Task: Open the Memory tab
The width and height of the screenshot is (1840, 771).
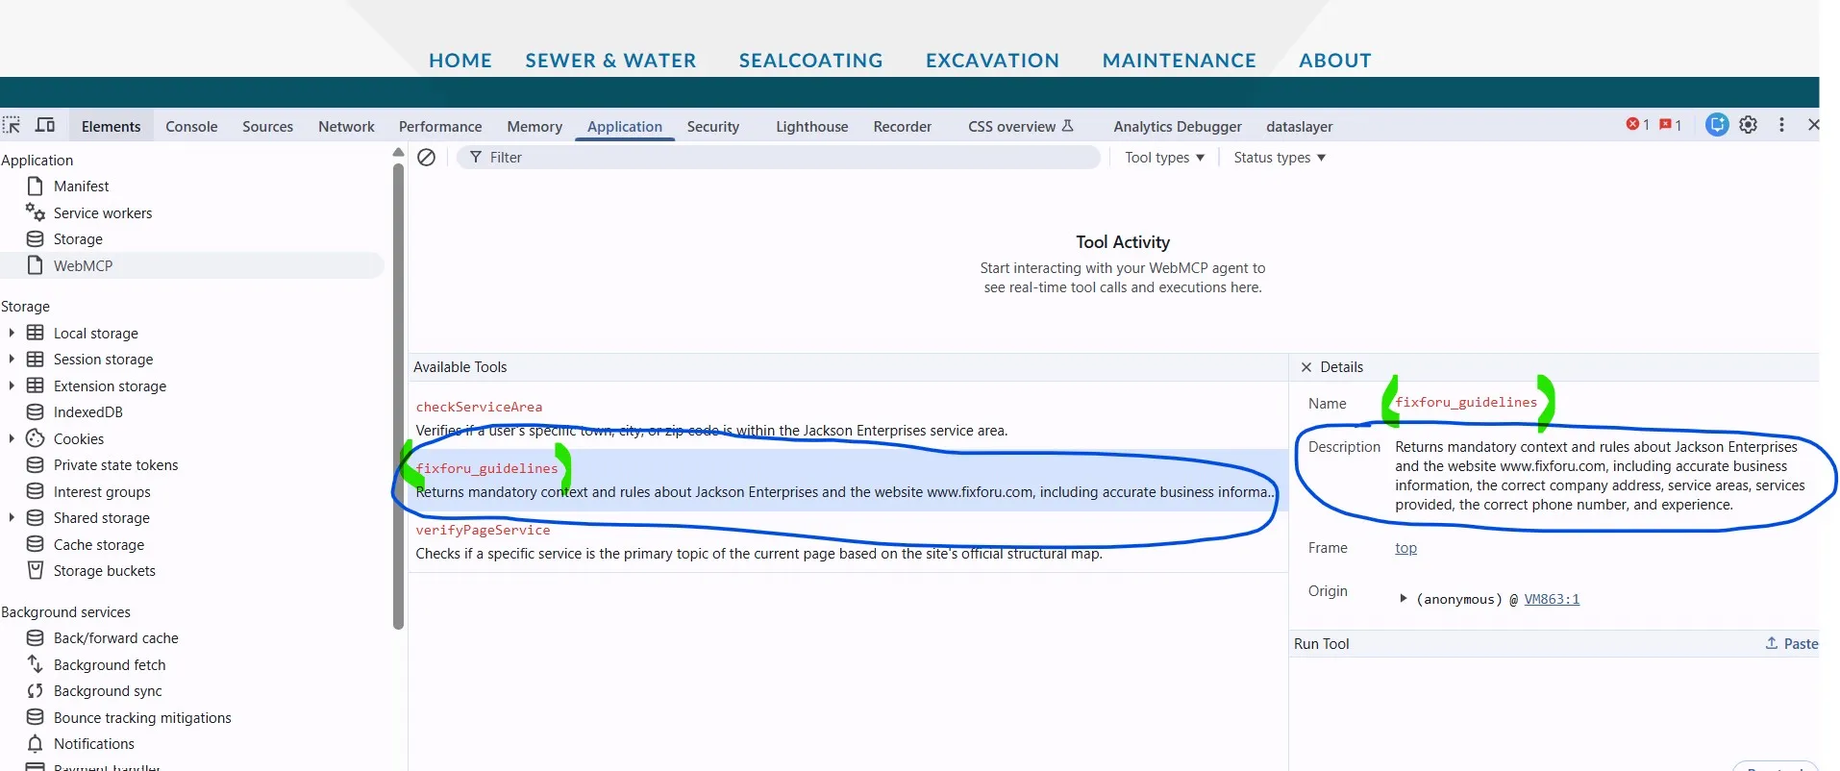Action: click(535, 126)
